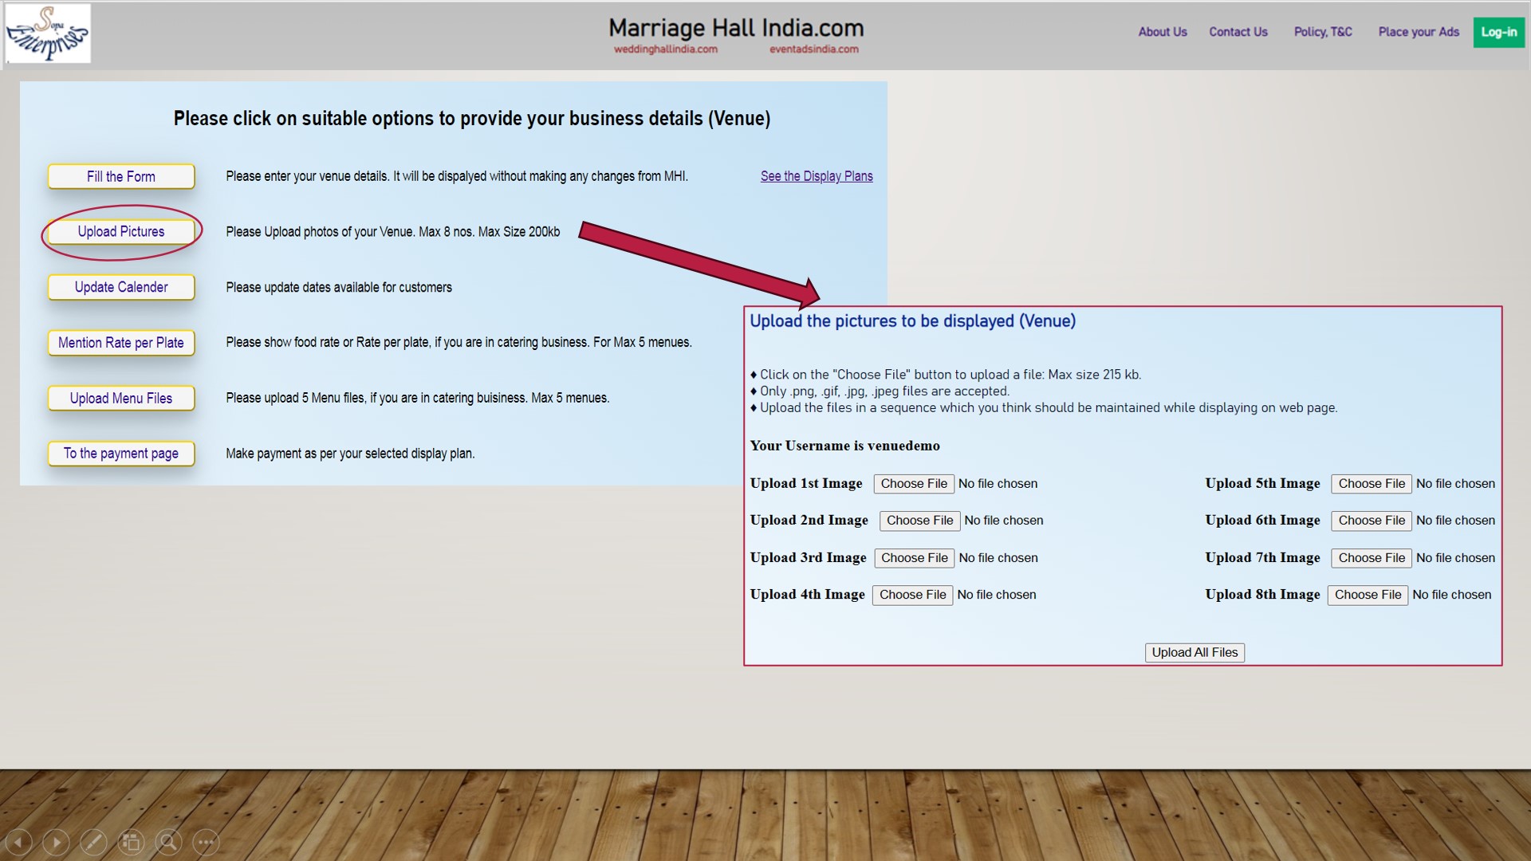Screen dimensions: 1531x861
Task: Open the Contact Us menu item
Action: click(1238, 32)
